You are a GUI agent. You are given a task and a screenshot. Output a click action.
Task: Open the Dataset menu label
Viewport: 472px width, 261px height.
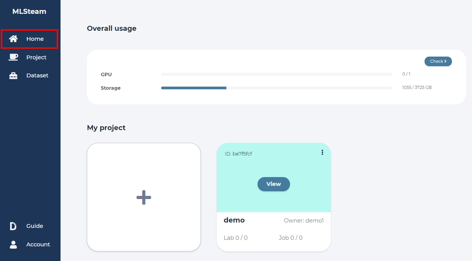pyautogui.click(x=37, y=75)
